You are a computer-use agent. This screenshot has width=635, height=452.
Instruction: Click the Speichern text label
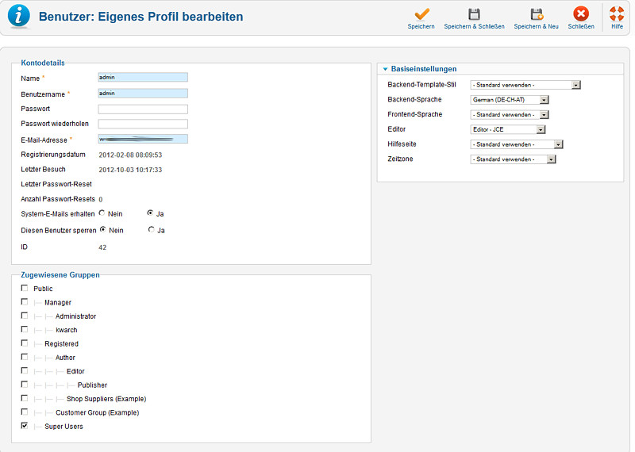point(421,27)
